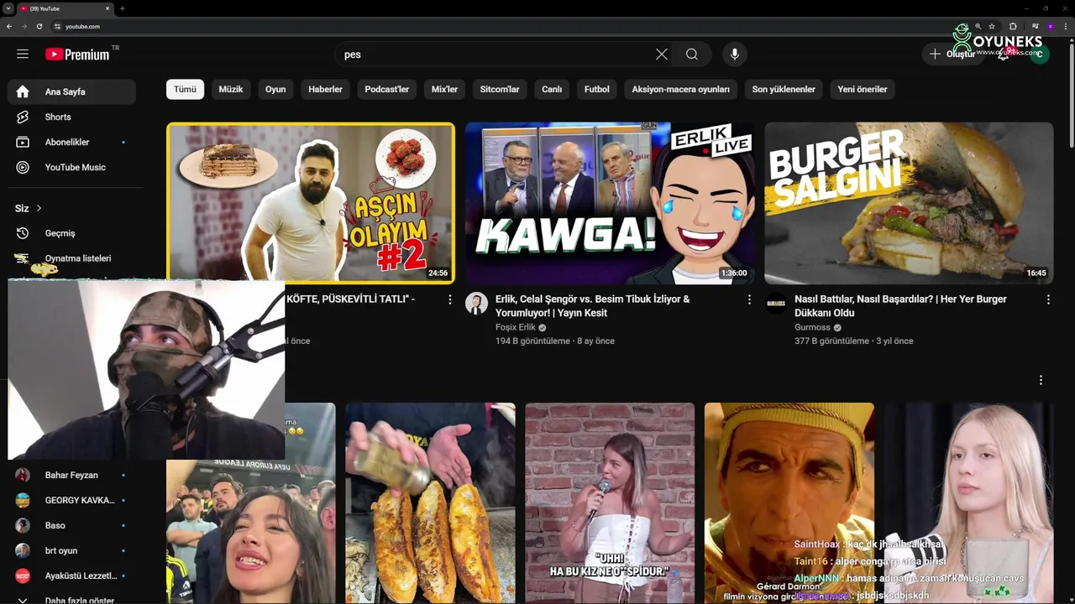Open the Chrome three-dot menu
Screen dimensions: 1075x604
(1065, 26)
